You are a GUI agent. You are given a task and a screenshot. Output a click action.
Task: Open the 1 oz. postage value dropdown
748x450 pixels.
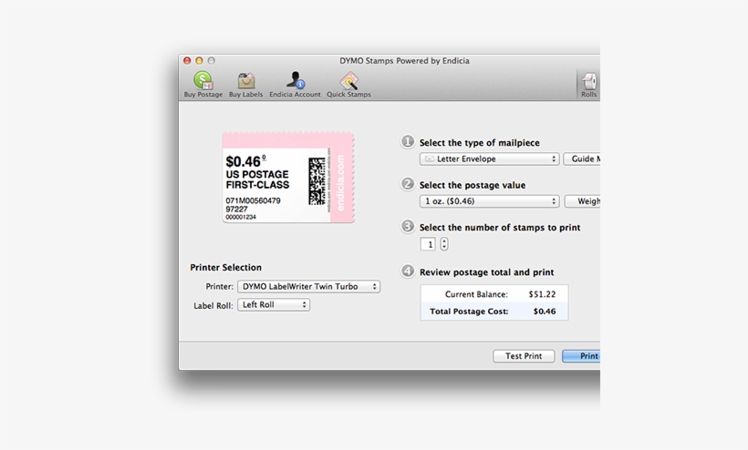(489, 201)
